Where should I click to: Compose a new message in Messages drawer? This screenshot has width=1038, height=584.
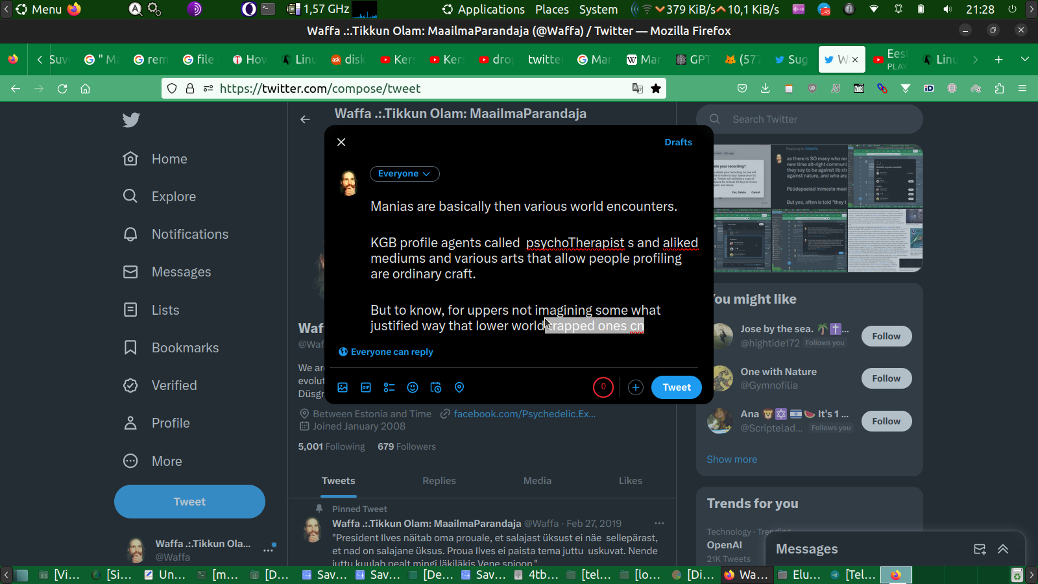(x=980, y=549)
